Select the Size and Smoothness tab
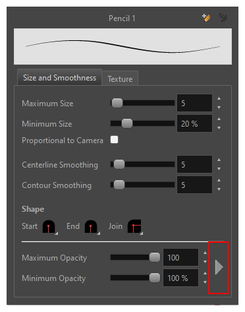The image size is (245, 312). [59, 77]
